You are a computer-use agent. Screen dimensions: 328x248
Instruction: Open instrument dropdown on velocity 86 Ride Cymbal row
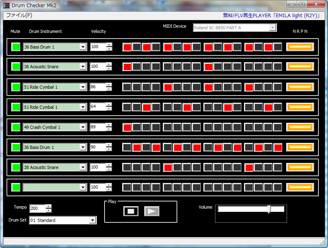pos(83,87)
